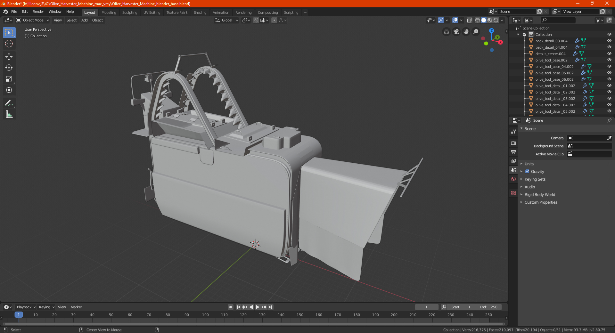This screenshot has height=333, width=615.
Task: Toggle camera view in viewport
Action: (456, 32)
